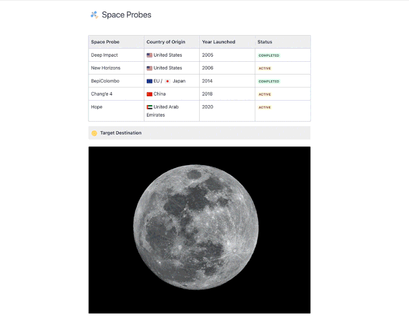Click the Chang'e 4 cell
Image resolution: width=409 pixels, height=323 pixels.
[x=116, y=94]
